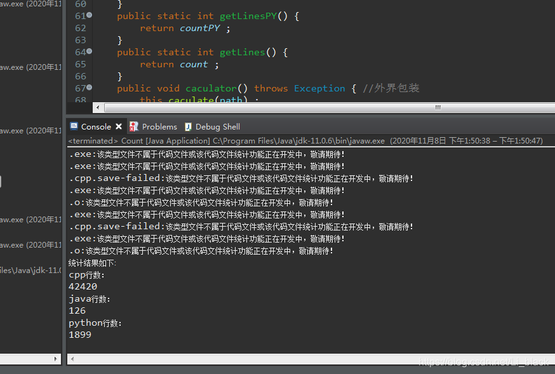Click the '//外界包装' comment on line 67
Viewport: 555px width, 374px height.
pyautogui.click(x=391, y=88)
